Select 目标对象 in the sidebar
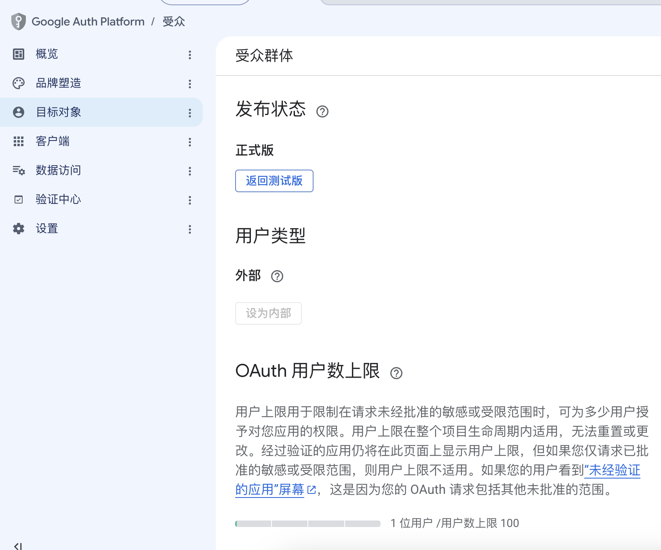The width and height of the screenshot is (661, 550). click(x=101, y=112)
